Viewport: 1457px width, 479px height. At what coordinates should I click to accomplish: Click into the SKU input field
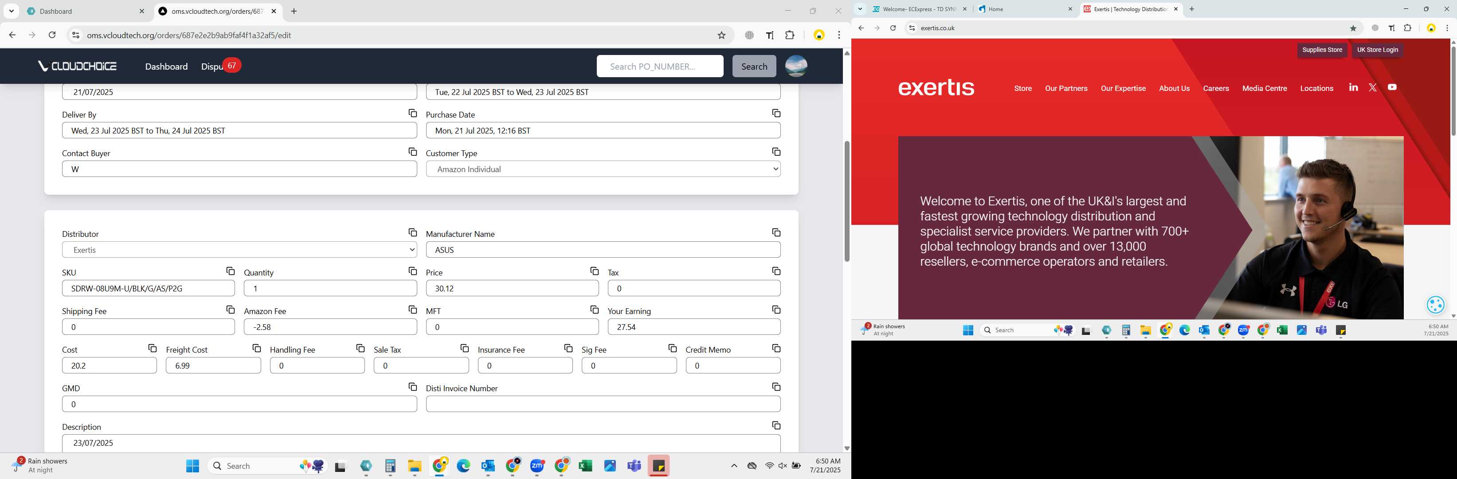pos(148,288)
